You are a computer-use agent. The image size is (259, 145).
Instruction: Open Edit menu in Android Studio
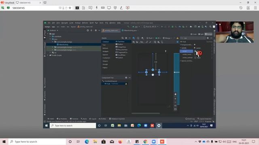coord(53,23)
